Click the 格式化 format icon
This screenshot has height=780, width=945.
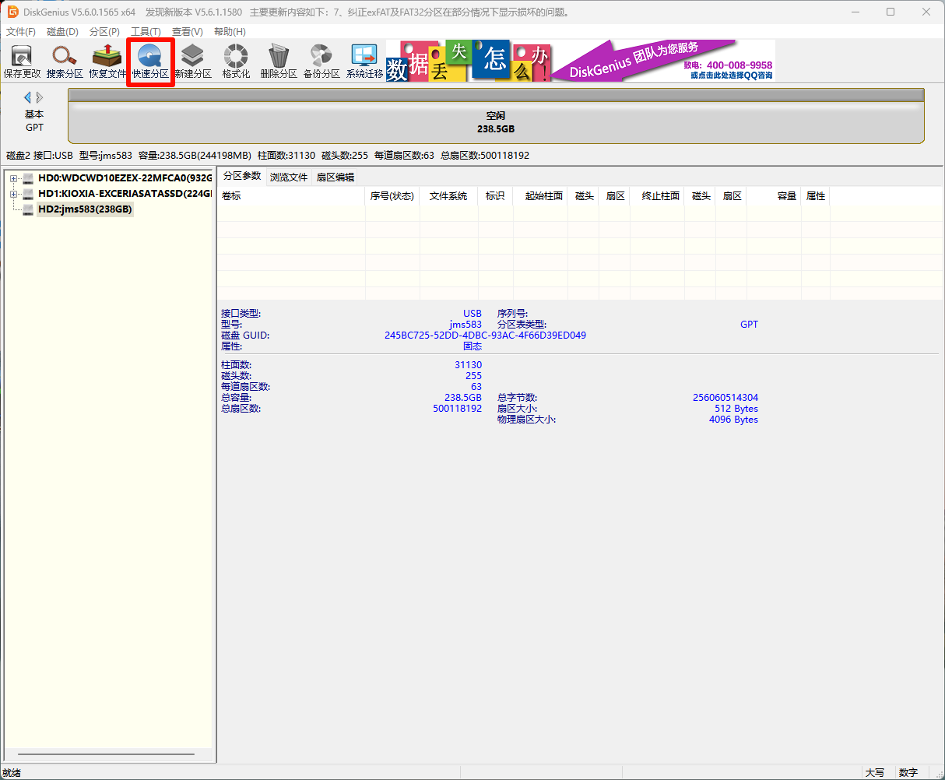pyautogui.click(x=236, y=61)
